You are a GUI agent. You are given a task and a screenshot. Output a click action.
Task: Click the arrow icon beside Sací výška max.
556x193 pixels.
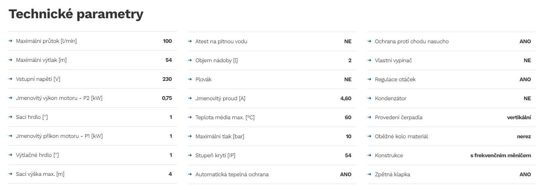pyautogui.click(x=10, y=174)
